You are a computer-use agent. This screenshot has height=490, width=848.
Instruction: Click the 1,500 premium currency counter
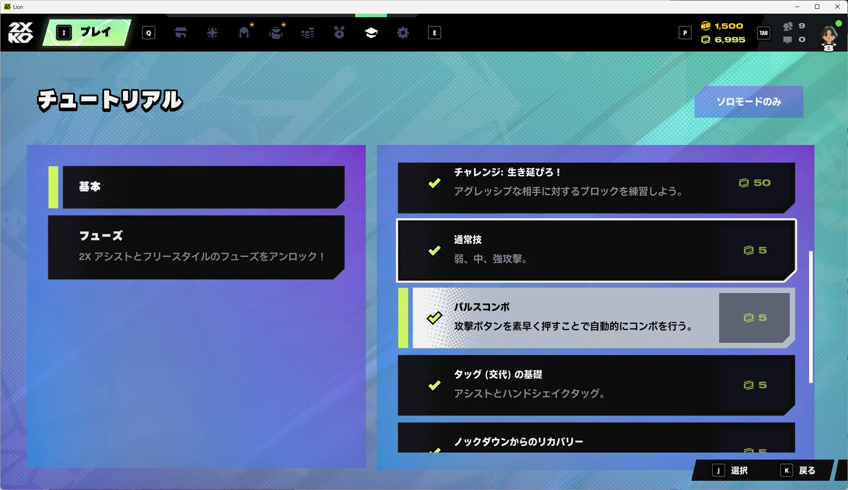722,26
